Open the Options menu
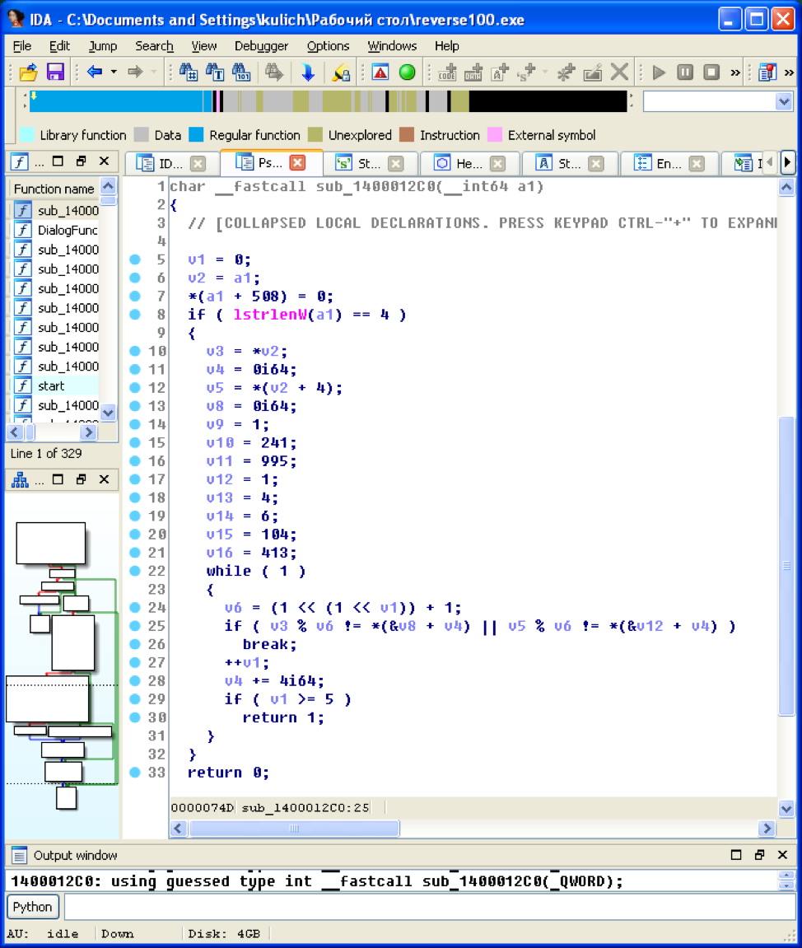This screenshot has width=802, height=948. [x=328, y=46]
